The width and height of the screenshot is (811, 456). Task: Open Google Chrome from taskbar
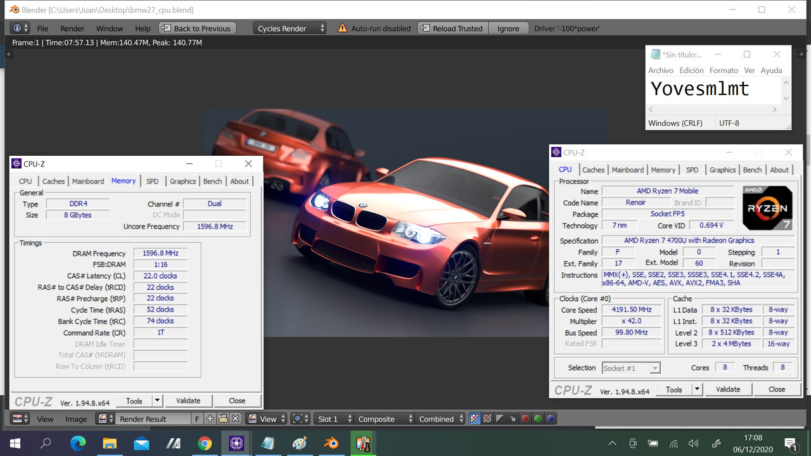205,443
